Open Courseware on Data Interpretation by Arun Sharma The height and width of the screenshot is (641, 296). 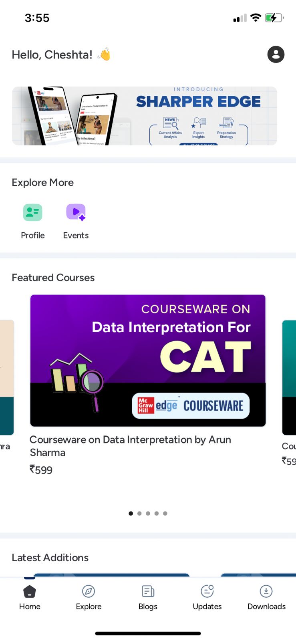coord(130,446)
